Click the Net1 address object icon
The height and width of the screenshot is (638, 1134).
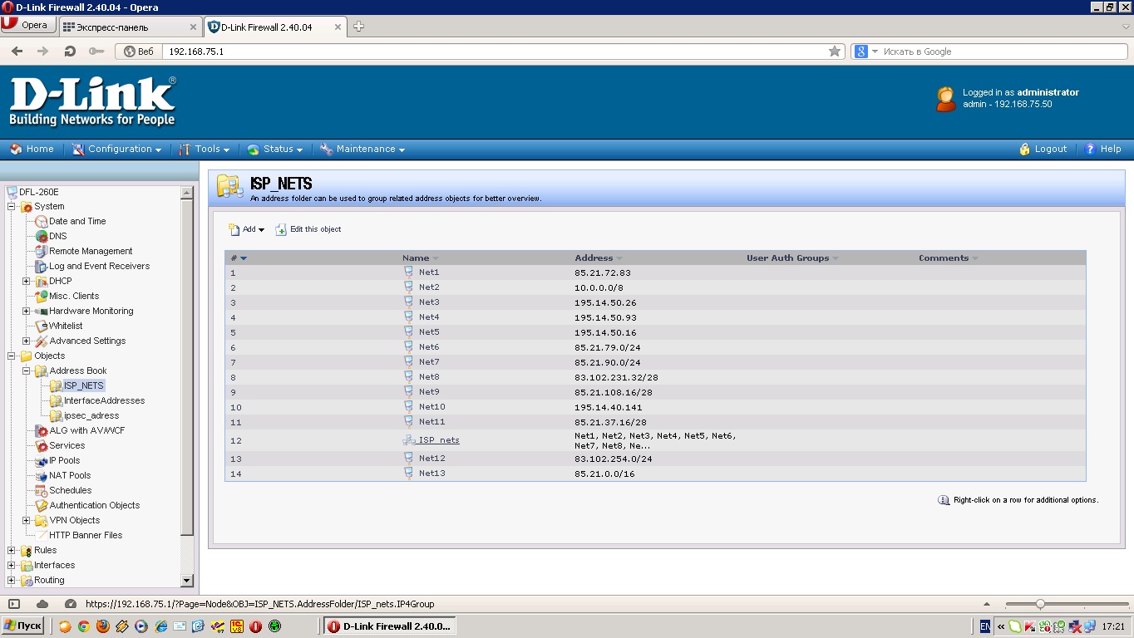coord(408,272)
